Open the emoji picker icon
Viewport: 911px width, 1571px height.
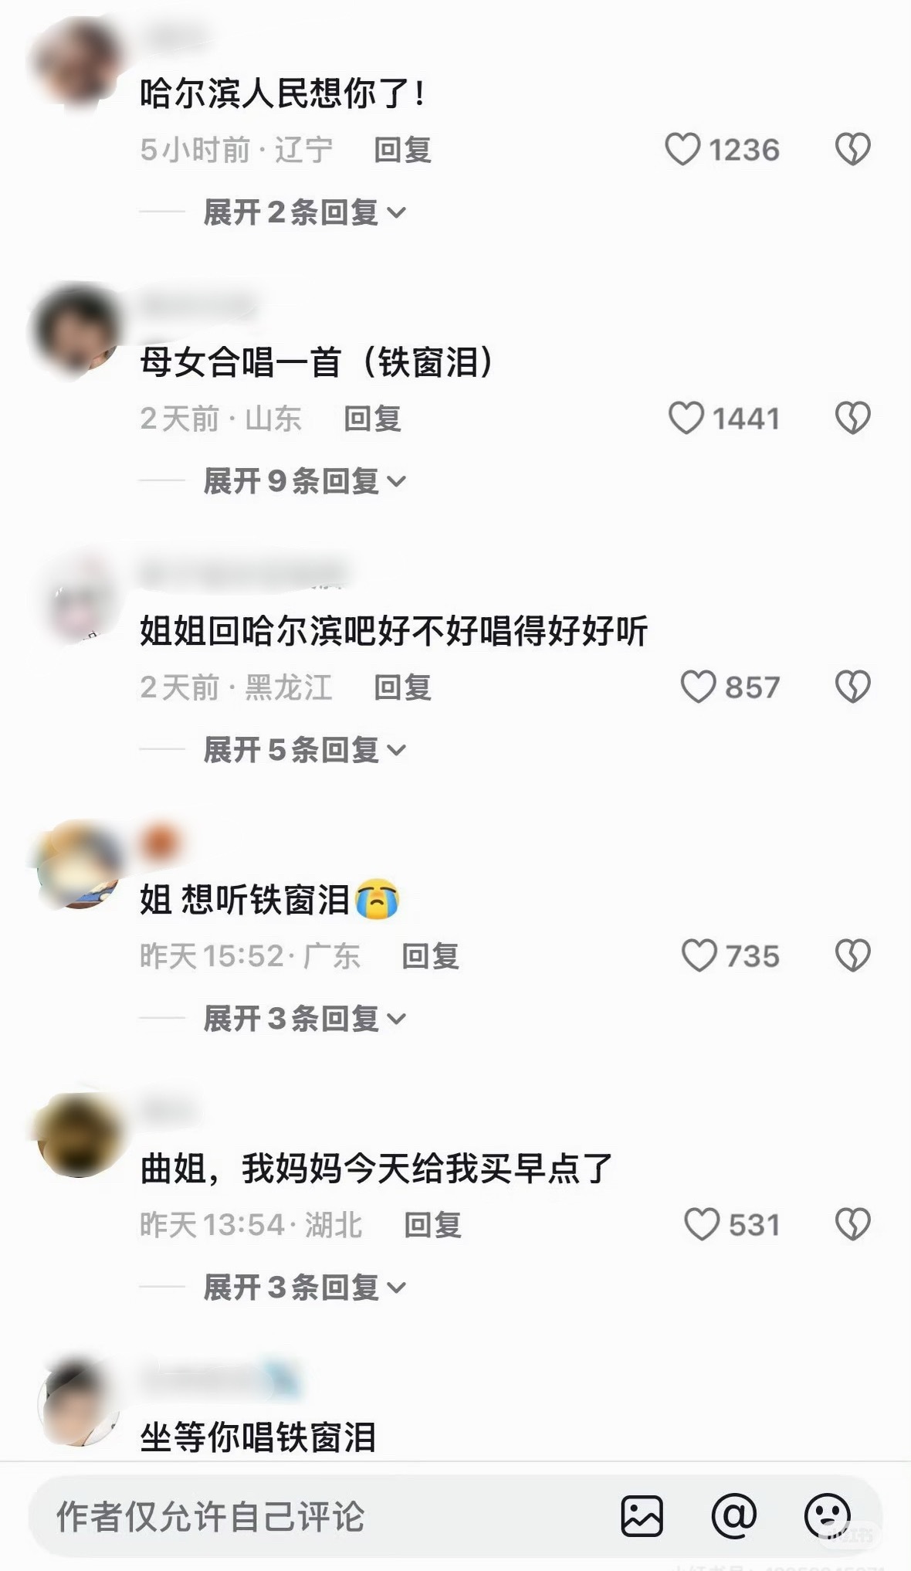pos(828,1516)
